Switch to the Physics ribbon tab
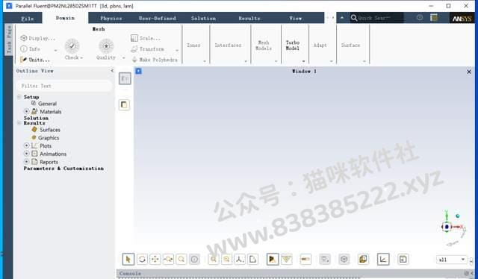478x279 pixels. [111, 18]
